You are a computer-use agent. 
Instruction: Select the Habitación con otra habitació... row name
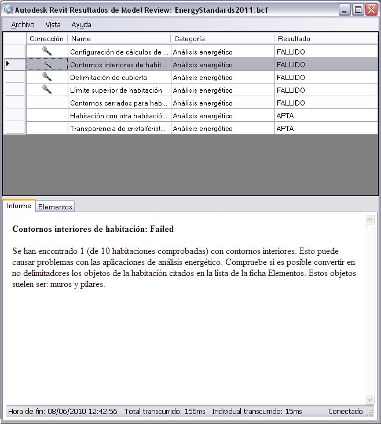coord(119,116)
